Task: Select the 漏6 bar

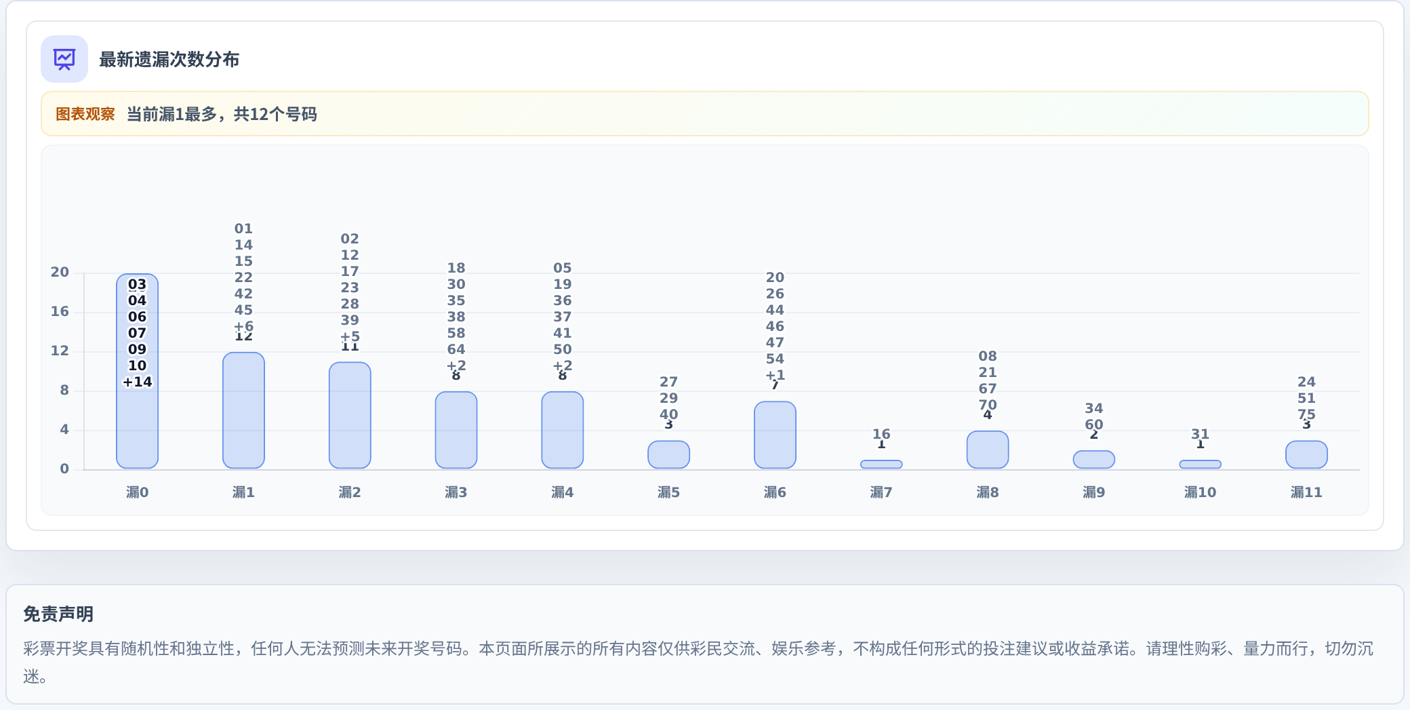Action: 775,435
